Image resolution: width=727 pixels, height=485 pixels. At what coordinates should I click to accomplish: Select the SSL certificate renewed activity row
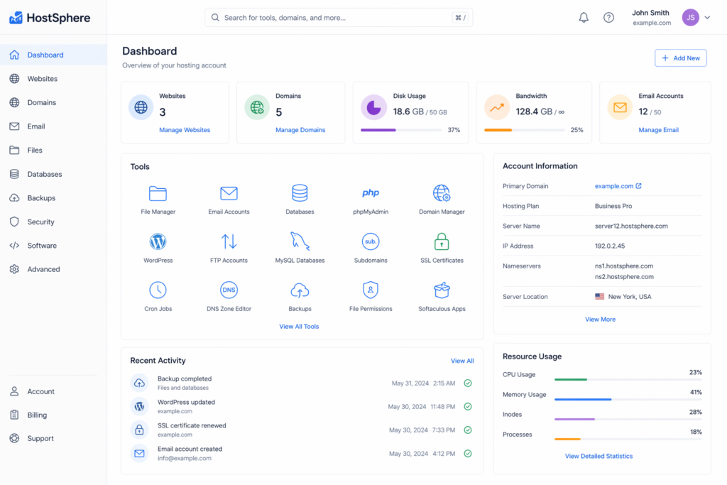pyautogui.click(x=302, y=430)
